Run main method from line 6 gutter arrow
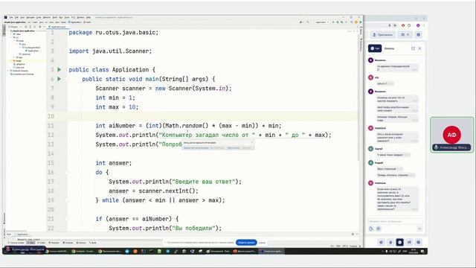 [59, 79]
